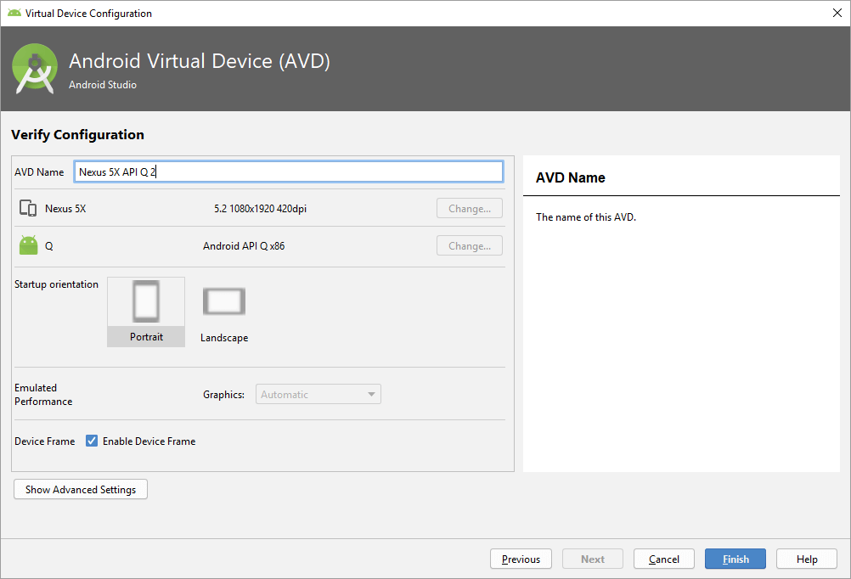Click the 'Android API Q x86' text

tap(244, 246)
